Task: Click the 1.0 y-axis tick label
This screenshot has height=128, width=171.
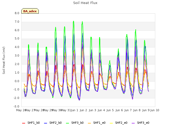Action: tap(17, 73)
